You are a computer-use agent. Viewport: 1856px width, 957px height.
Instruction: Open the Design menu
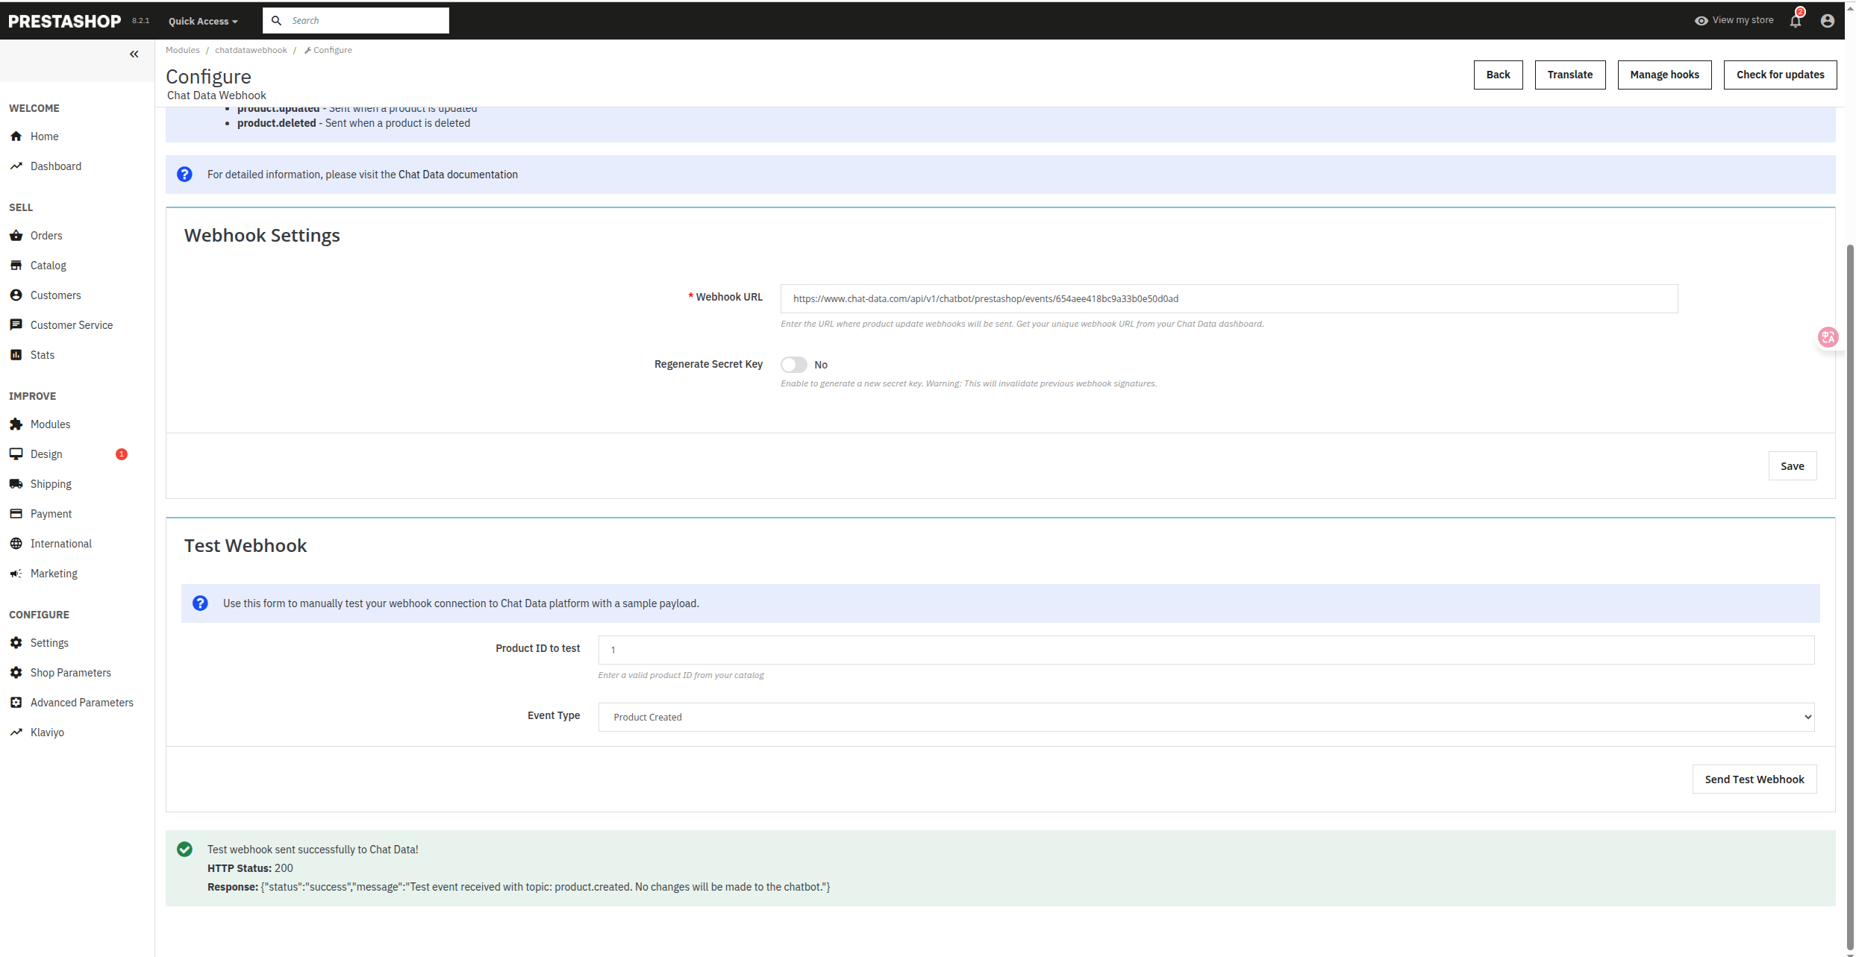pyautogui.click(x=46, y=454)
